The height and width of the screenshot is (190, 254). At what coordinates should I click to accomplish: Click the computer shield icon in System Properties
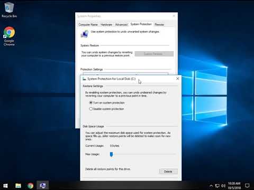coord(84,34)
